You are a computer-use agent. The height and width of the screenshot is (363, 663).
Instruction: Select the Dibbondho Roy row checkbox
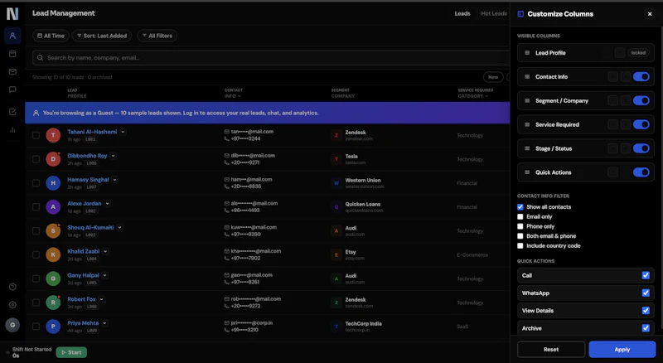pos(36,159)
